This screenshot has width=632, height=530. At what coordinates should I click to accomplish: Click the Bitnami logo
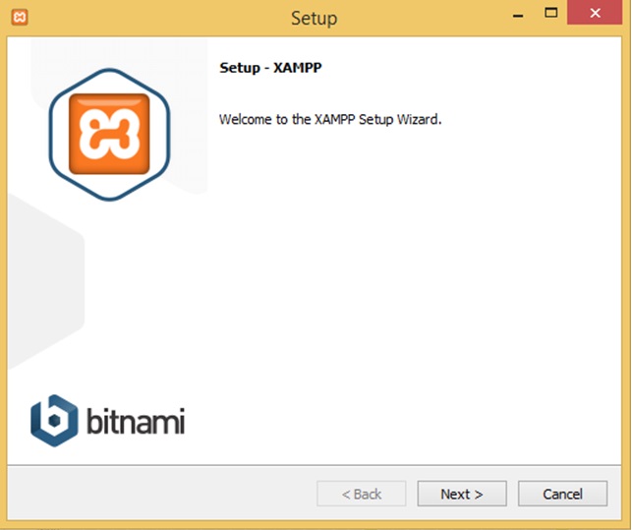click(x=107, y=421)
